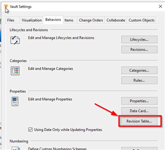165x150 pixels.
Task: Click the Vault app icon in title bar
Action: point(6,6)
